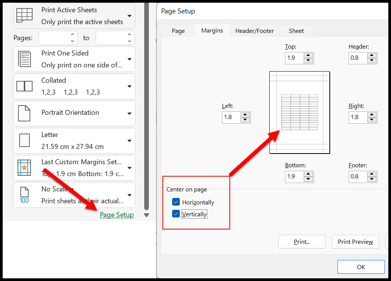Screen dimensions: 391x281
Task: Click the Left margin input field
Action: 231,117
